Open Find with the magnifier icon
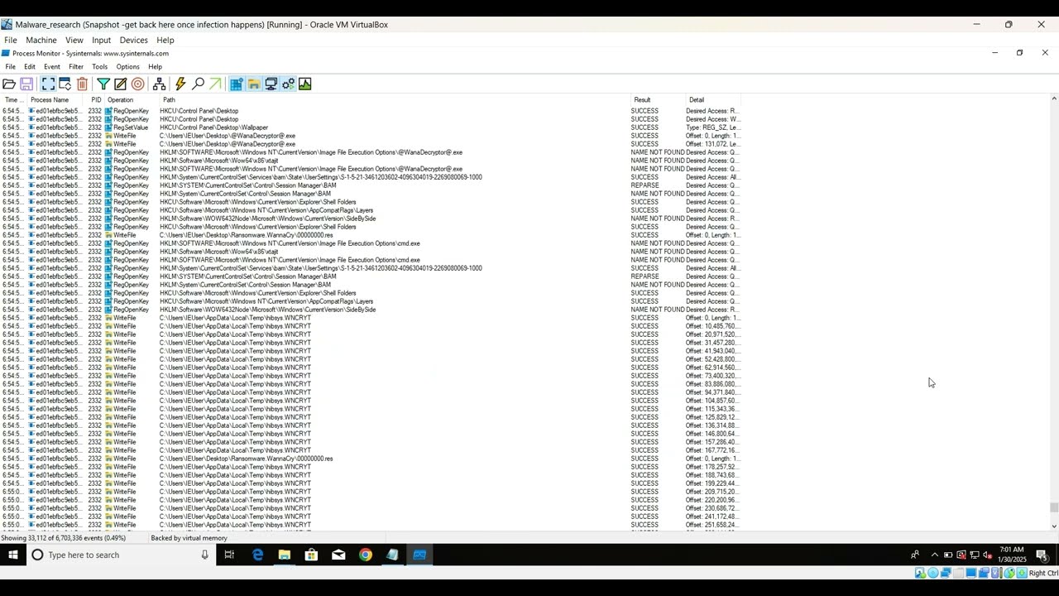1059x596 pixels. (198, 84)
